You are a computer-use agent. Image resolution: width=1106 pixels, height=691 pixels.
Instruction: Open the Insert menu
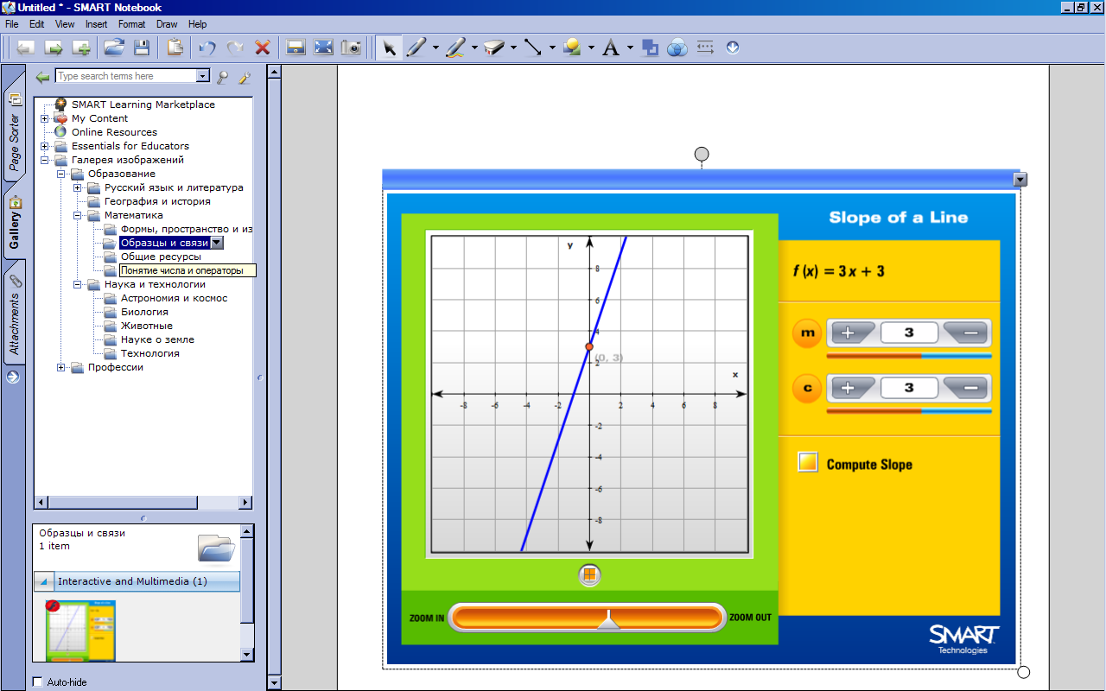(x=96, y=24)
